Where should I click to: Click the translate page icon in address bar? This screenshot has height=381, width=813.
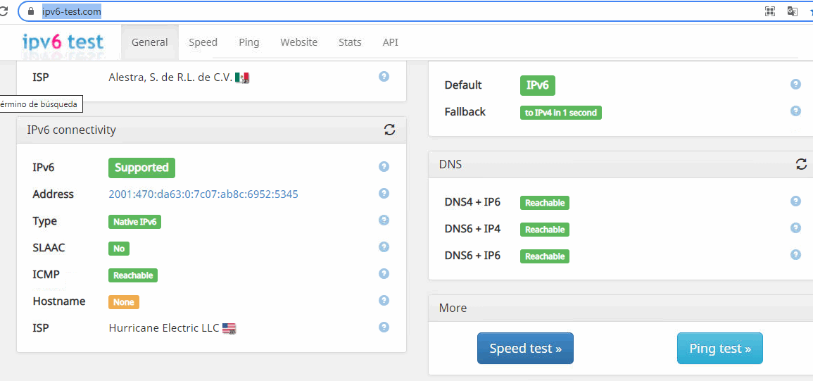(792, 11)
